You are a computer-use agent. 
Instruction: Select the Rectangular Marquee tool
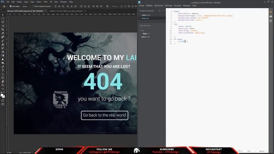pos(3,18)
